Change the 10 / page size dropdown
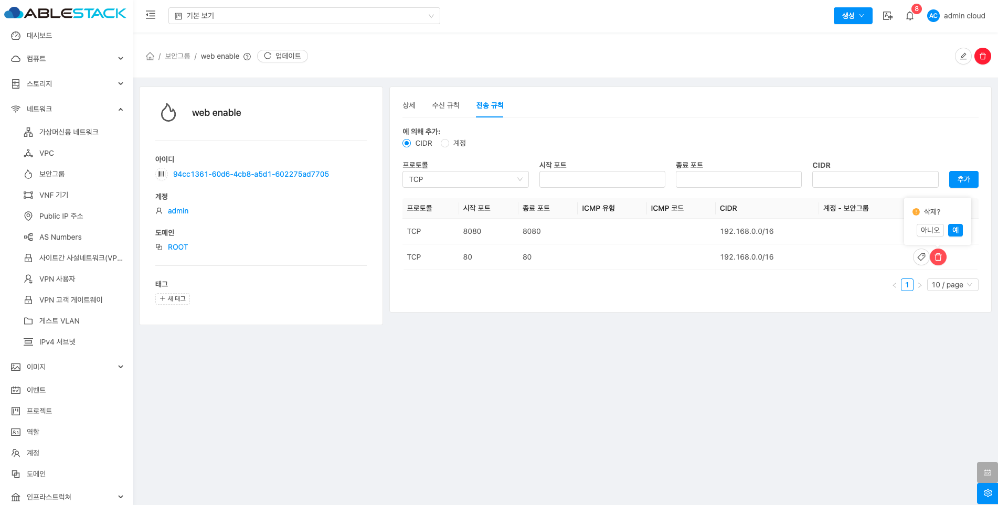Screen dimensions: 998x505 coord(952,285)
